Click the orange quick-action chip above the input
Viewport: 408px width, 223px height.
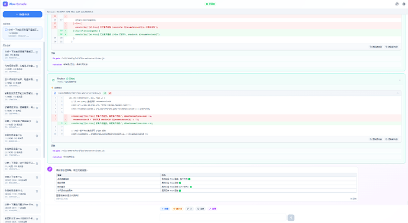point(177,209)
